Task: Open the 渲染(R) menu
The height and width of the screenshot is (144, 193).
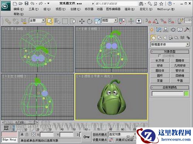Action: [x=129, y=9]
